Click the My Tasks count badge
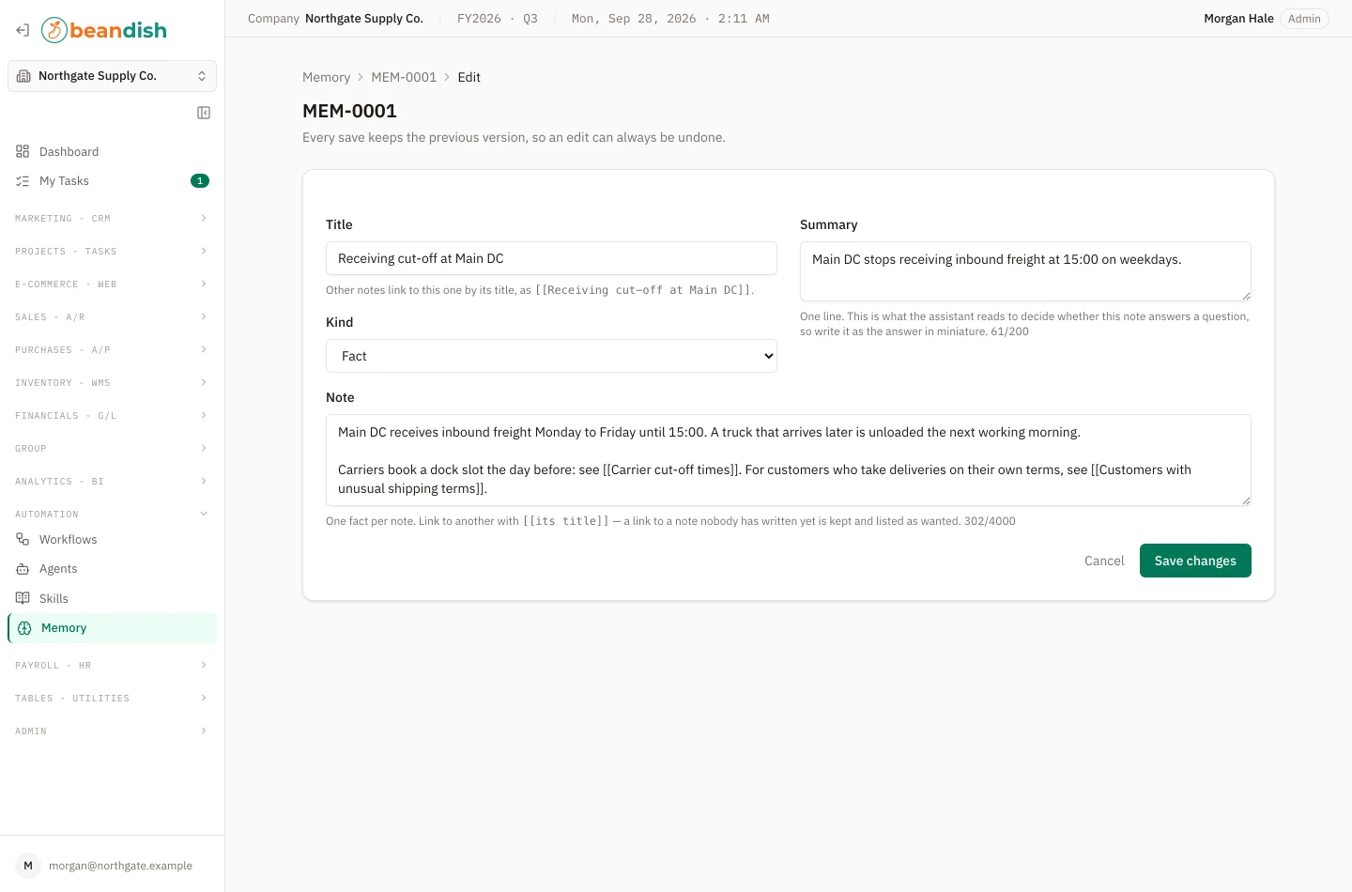The image size is (1352, 892). (x=200, y=181)
